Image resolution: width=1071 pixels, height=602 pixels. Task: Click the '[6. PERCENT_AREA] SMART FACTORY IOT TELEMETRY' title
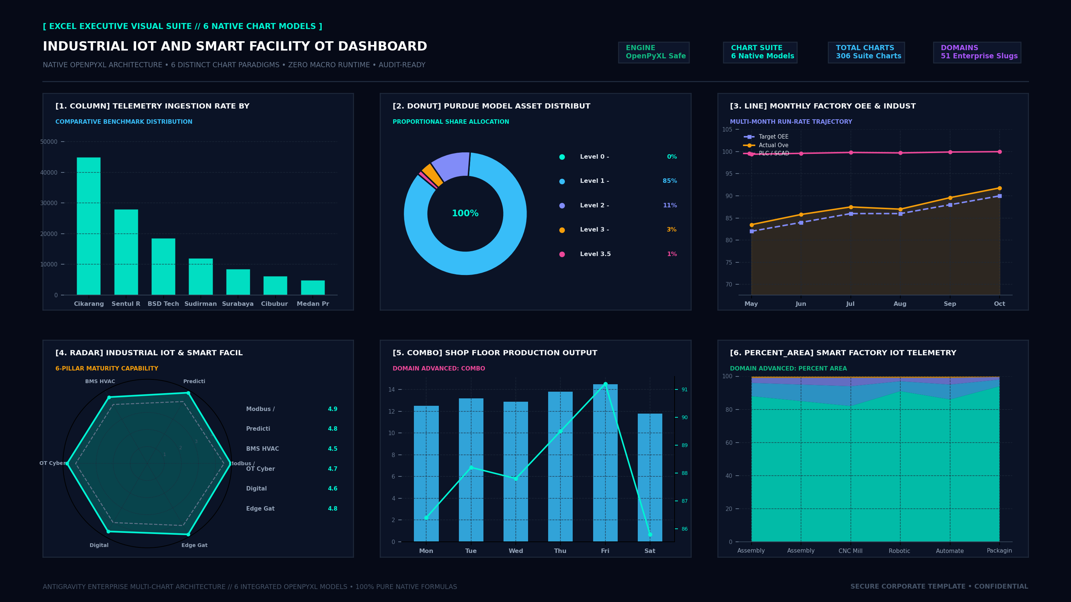(843, 353)
